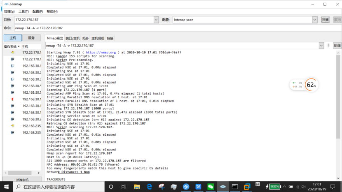
Task: Click the yellow OS icon beside 192.168.235
Action: click(x=12, y=126)
